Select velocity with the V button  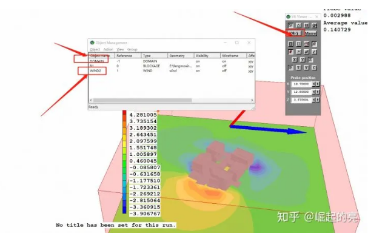point(307,67)
